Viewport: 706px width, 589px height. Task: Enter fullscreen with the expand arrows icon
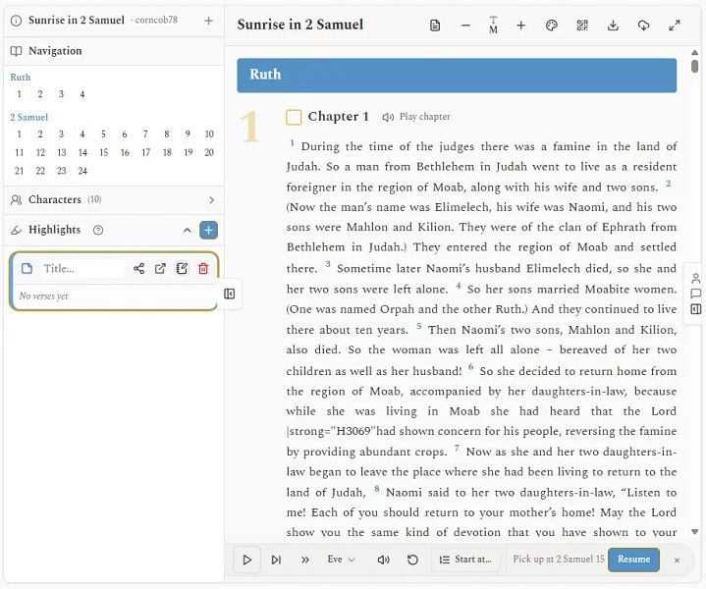tap(674, 26)
